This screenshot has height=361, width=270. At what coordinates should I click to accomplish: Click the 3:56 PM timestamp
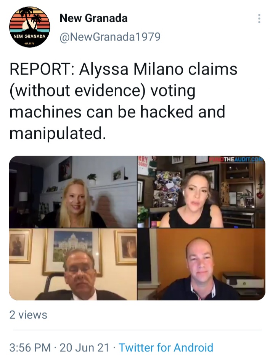click(30, 348)
